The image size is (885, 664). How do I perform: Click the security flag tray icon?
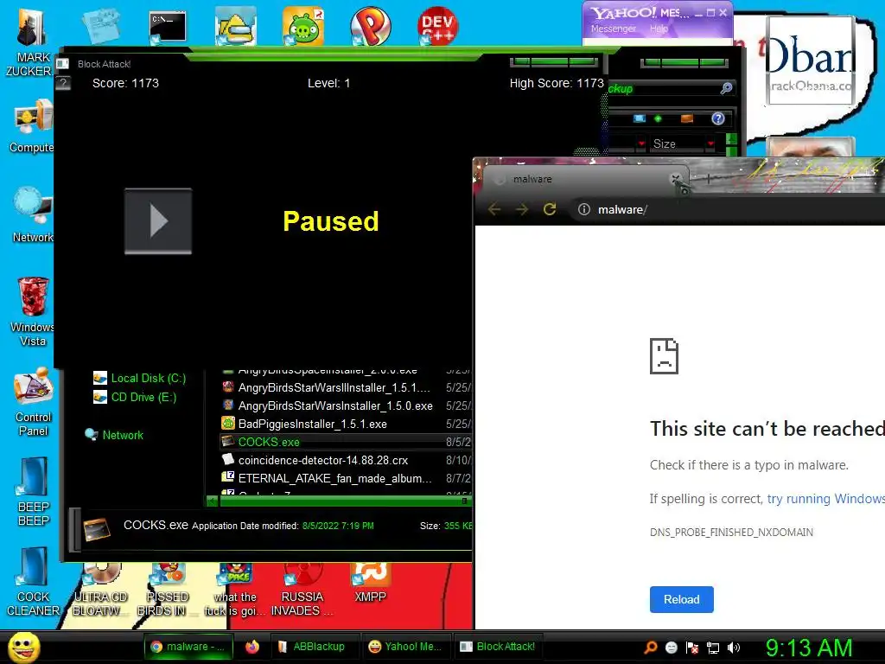click(692, 648)
